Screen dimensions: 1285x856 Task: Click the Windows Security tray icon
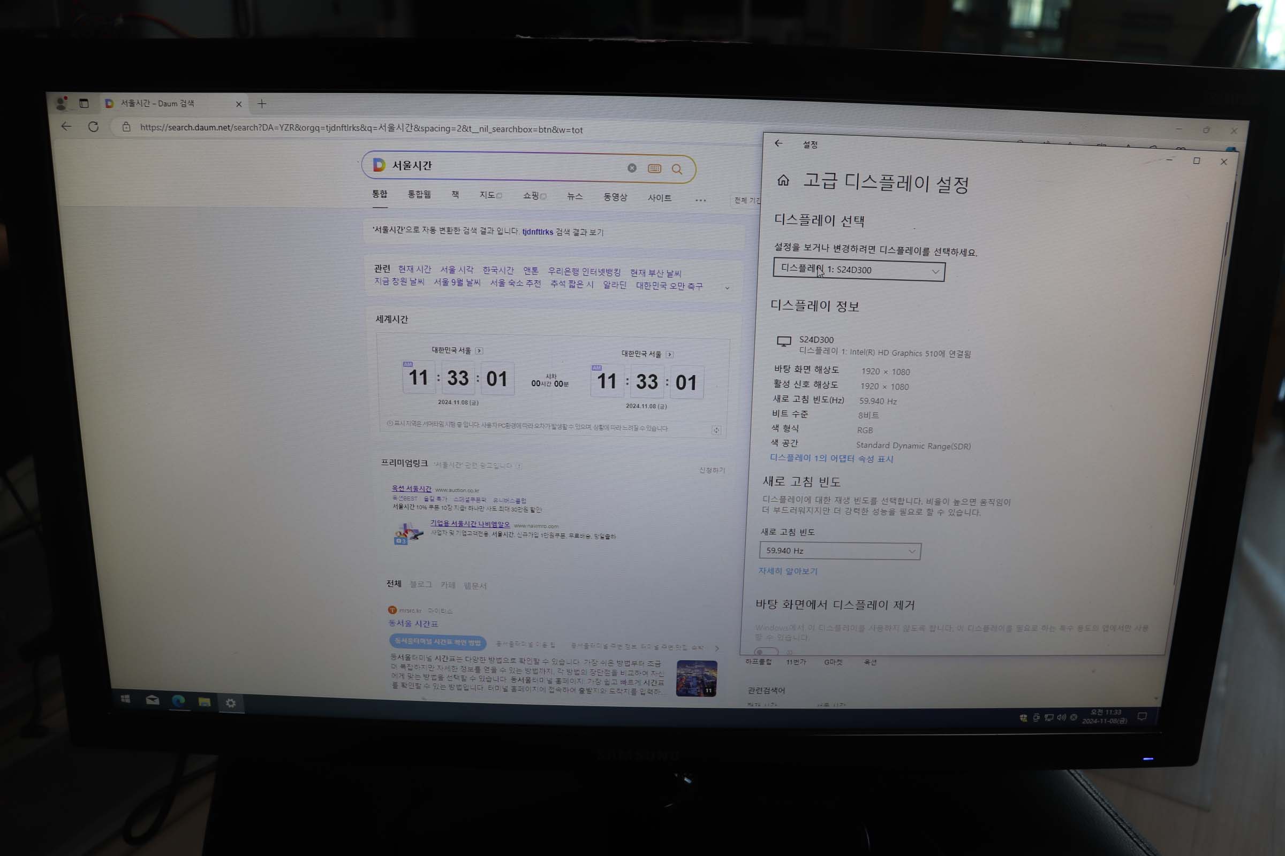coord(1023,718)
